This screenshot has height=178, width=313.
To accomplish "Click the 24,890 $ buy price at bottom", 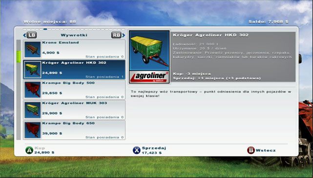I will click(x=44, y=153).
